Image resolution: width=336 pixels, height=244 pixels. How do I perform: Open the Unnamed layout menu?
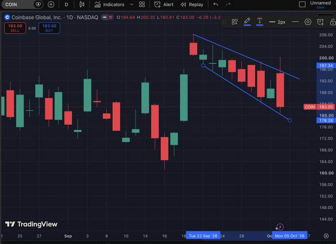click(320, 3)
